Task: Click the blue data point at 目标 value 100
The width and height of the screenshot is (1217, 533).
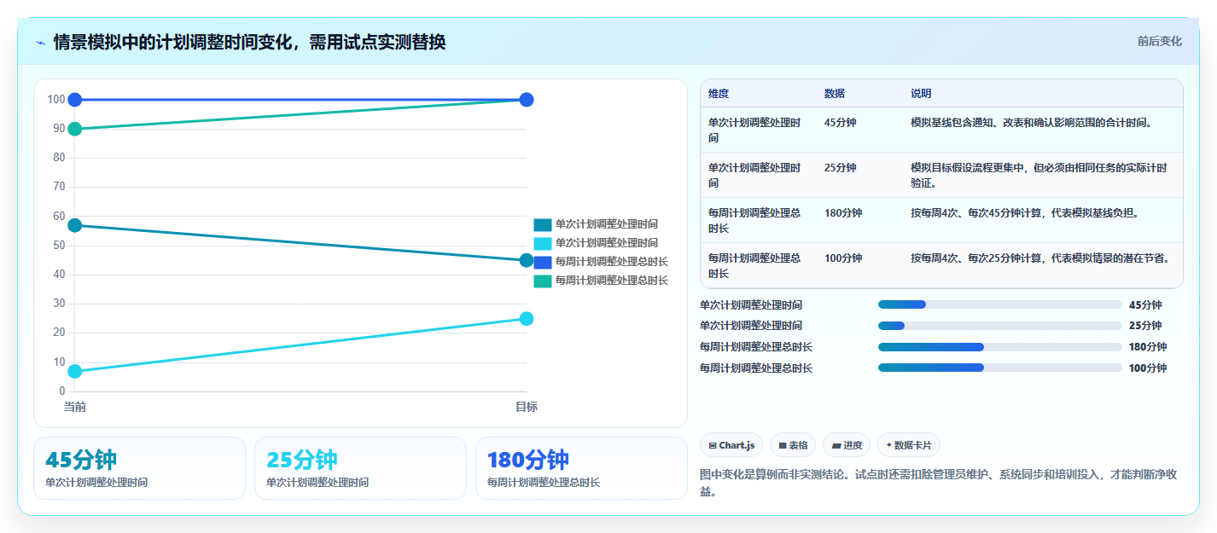Action: click(527, 100)
